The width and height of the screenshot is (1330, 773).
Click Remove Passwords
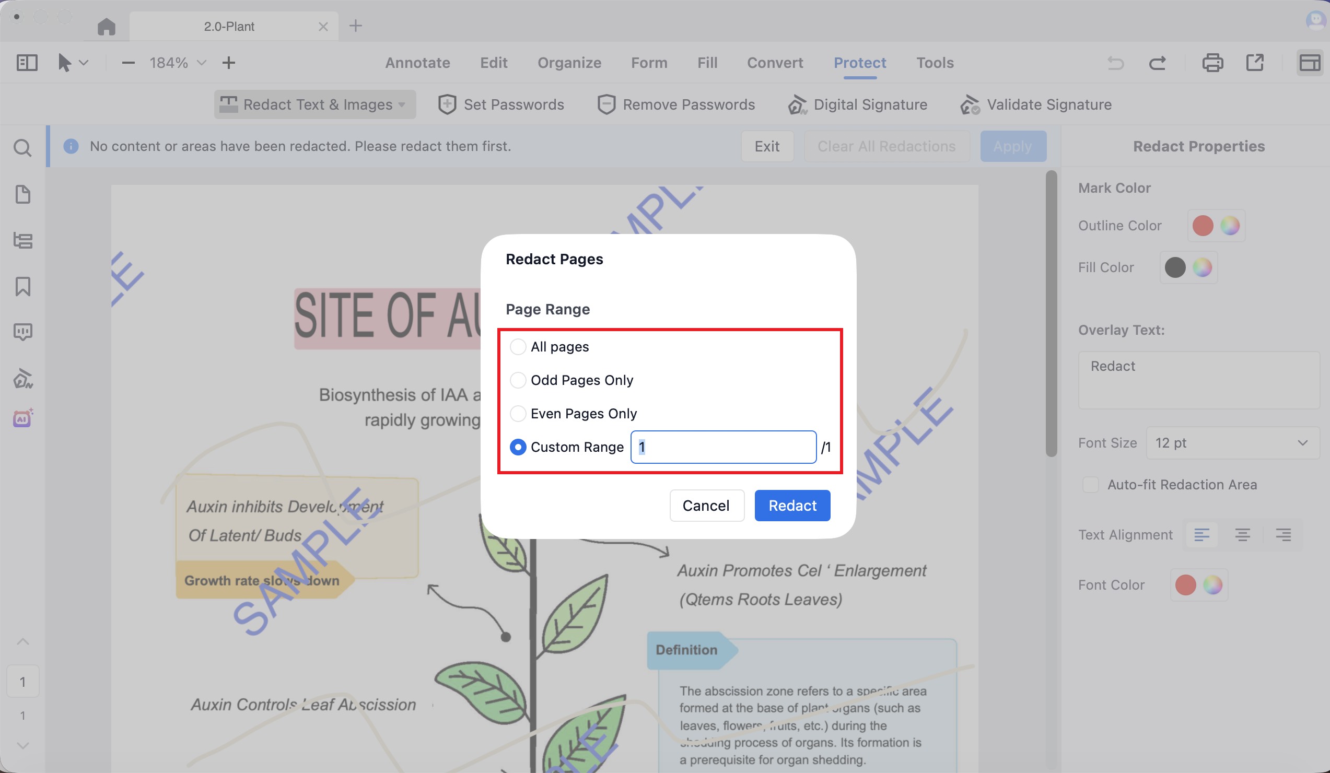(675, 104)
